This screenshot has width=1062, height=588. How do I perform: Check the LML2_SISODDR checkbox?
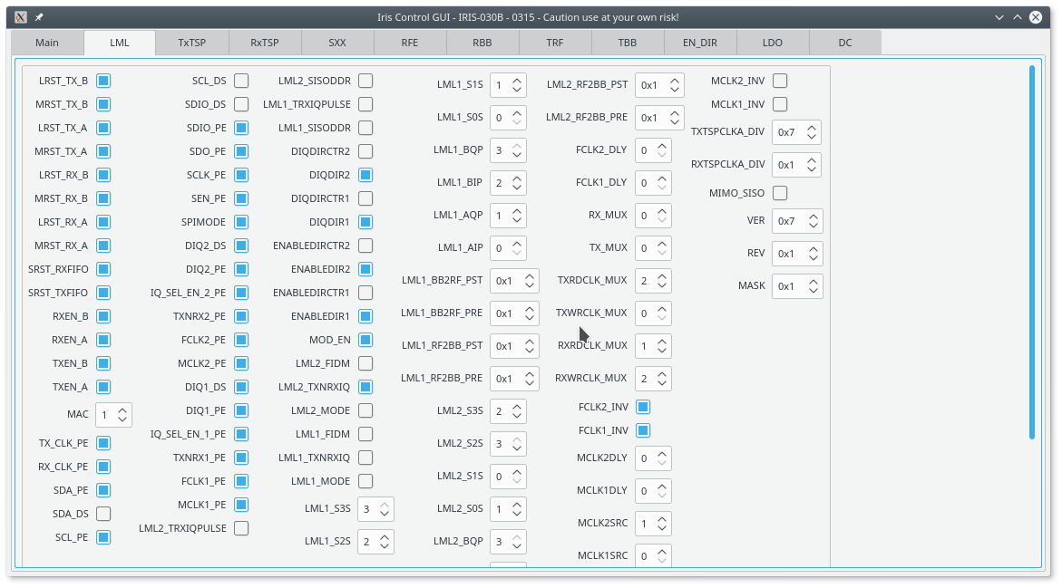(365, 81)
